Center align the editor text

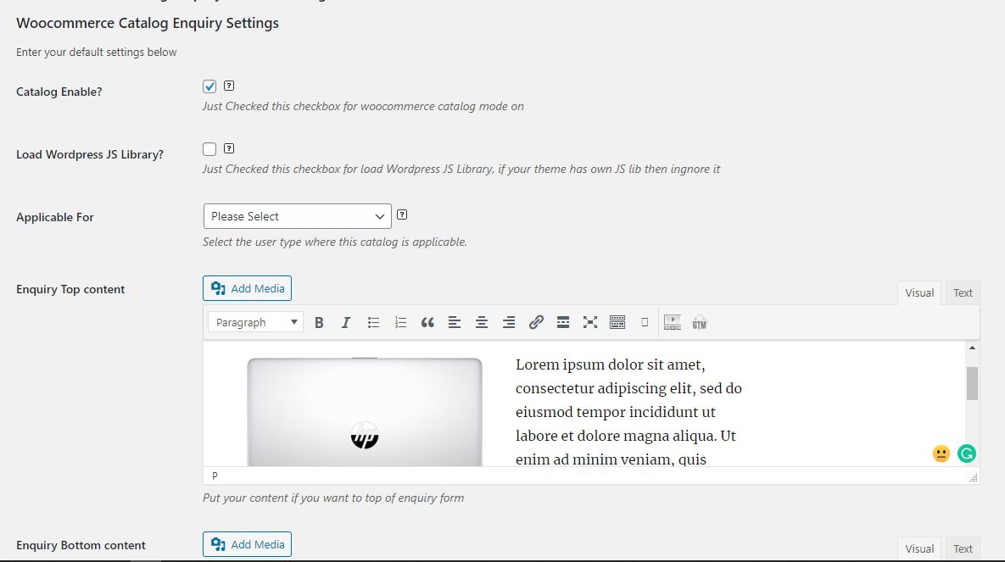point(482,322)
